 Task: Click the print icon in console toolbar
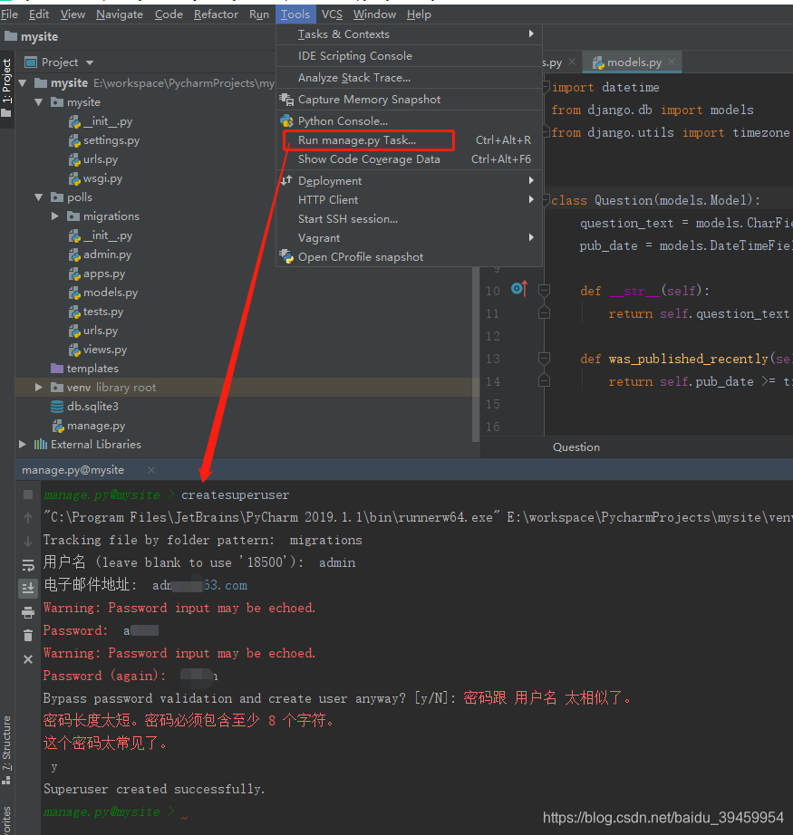[x=28, y=612]
